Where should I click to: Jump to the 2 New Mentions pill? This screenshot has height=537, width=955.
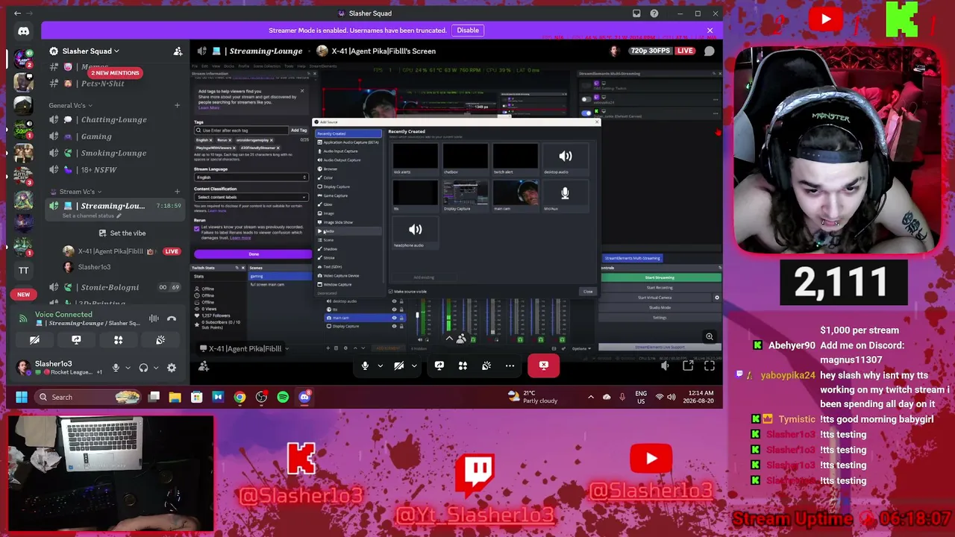point(116,73)
